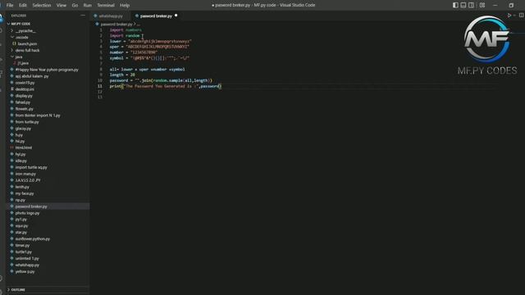Image resolution: width=525 pixels, height=295 pixels.
Task: Click line number 10 in gutter
Action: (x=100, y=80)
